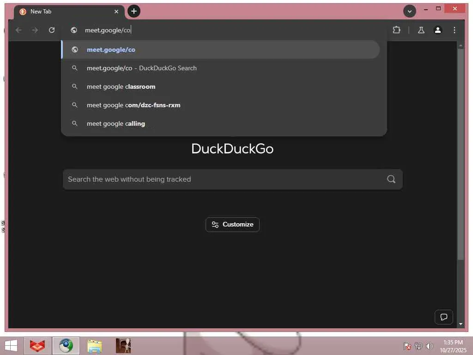Open the profile avatar icon
The image size is (473, 355).
pos(438,30)
